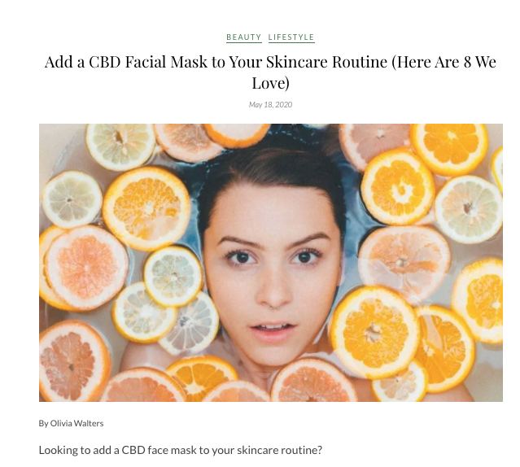The height and width of the screenshot is (467, 520).
Task: Click the year '2020' in the date
Action: tap(284, 105)
